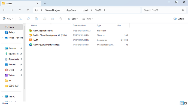Open chevron after Local in path

tap(91, 10)
